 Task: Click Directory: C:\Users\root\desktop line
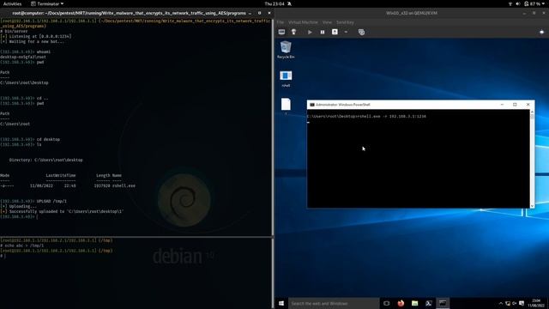(45, 160)
